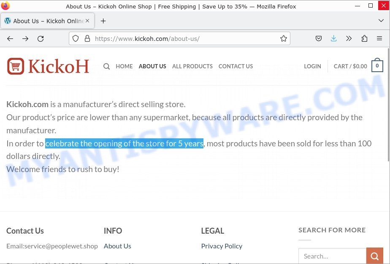Screen dimensions: 390x264
Task: Close the Firefox window
Action: pos(384,6)
